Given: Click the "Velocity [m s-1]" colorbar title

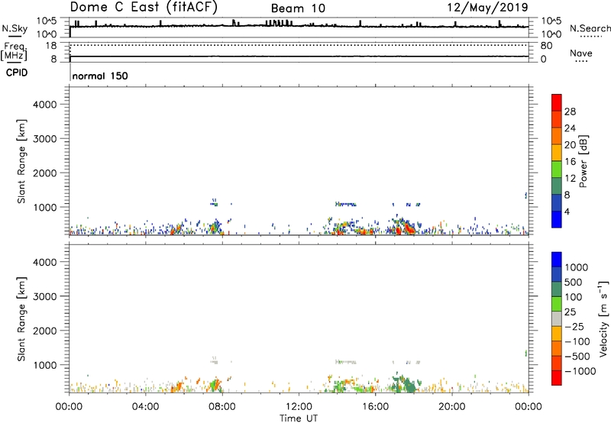Looking at the screenshot, I should 603,318.
